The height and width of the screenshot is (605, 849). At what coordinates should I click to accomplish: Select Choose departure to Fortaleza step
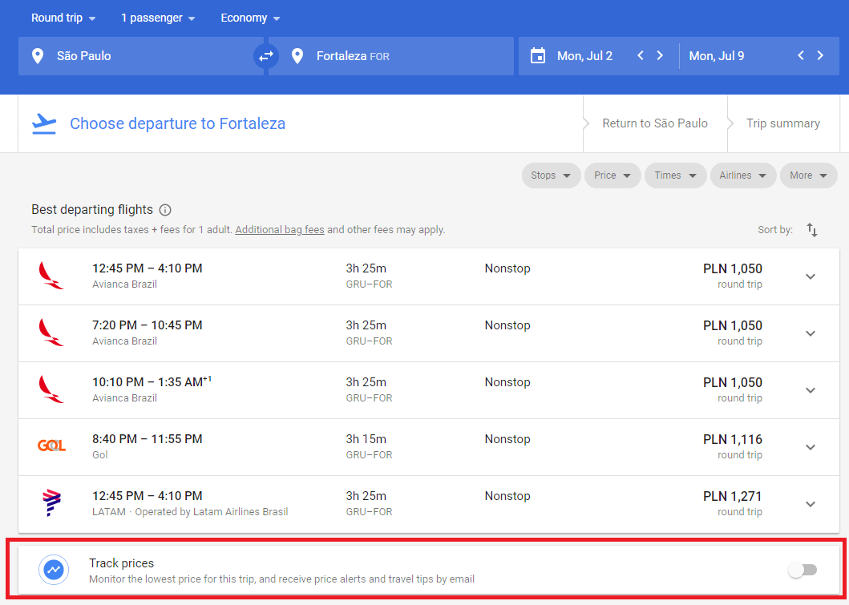pos(178,124)
